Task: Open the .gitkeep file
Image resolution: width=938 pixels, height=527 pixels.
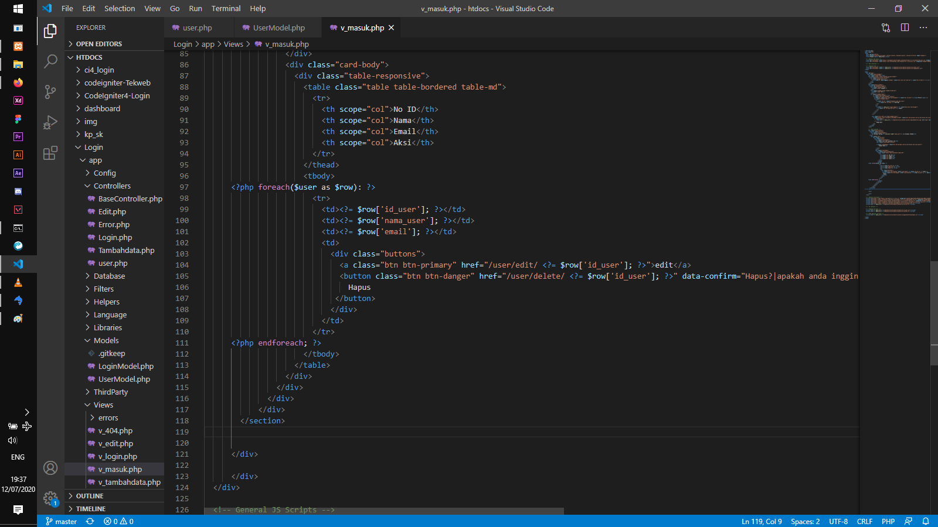Action: pos(114,353)
